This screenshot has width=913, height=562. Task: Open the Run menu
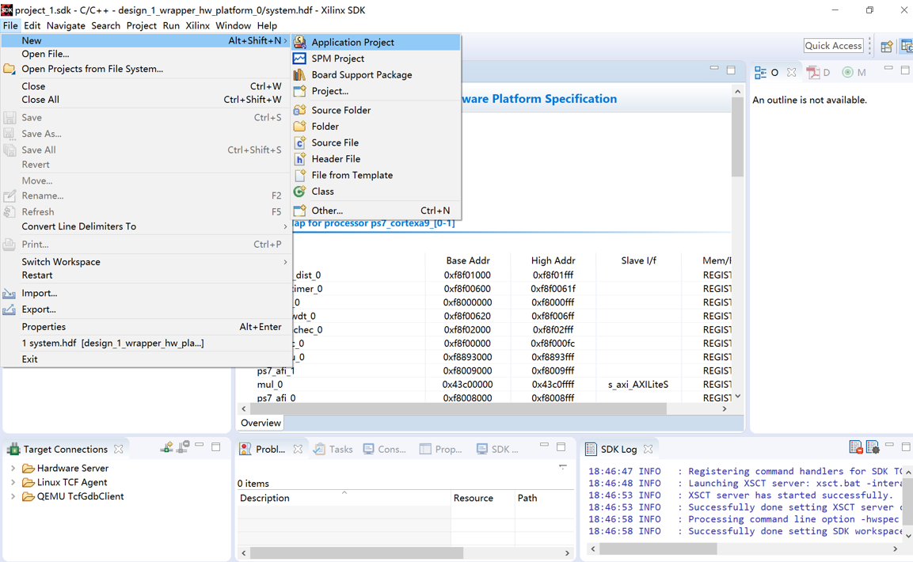click(171, 25)
